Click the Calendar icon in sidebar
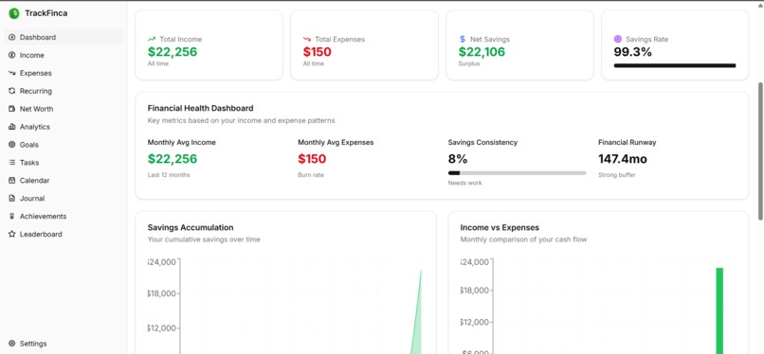This screenshot has width=764, height=354. tap(12, 181)
